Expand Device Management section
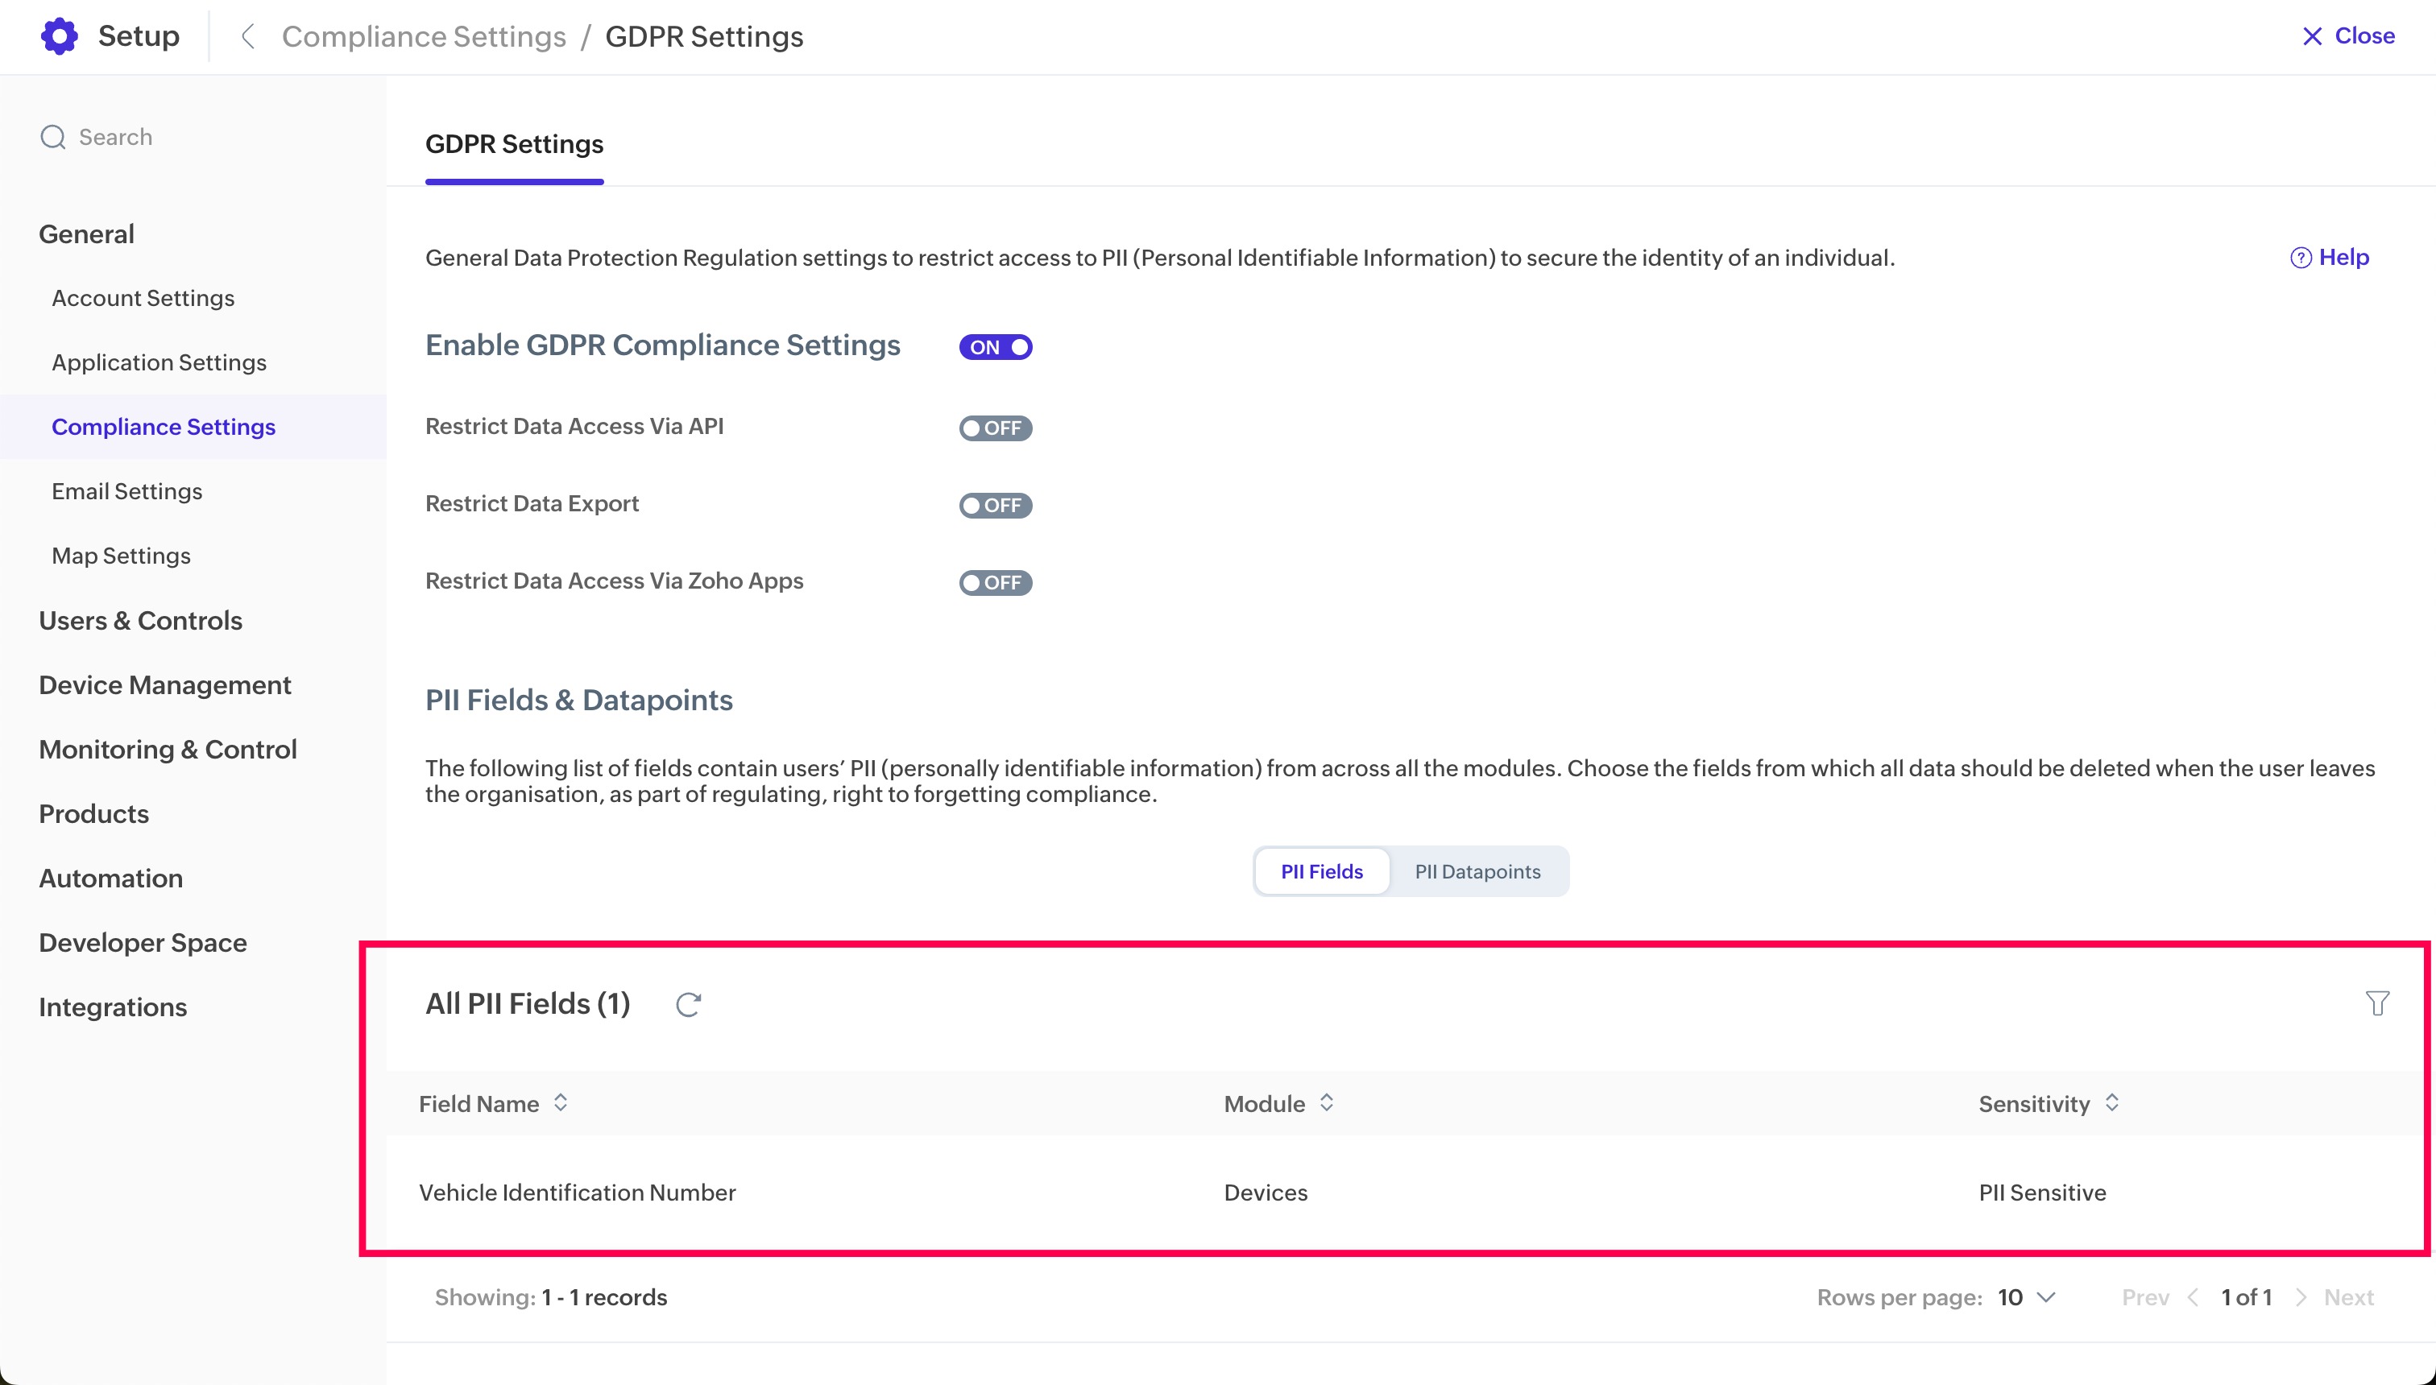The width and height of the screenshot is (2436, 1385). [x=164, y=685]
